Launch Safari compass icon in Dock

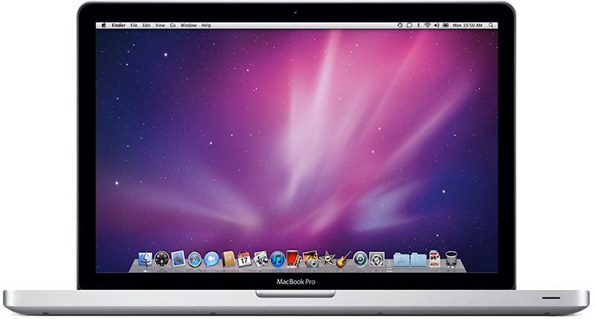(195, 260)
